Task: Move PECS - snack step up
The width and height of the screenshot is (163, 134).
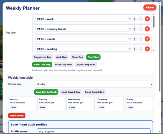Action: [134, 39]
